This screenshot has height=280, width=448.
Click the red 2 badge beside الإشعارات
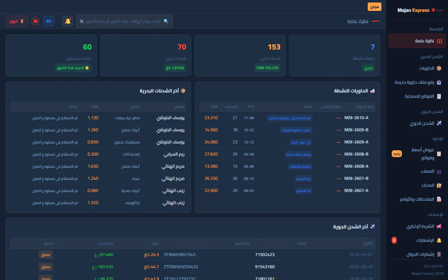[x=394, y=240]
